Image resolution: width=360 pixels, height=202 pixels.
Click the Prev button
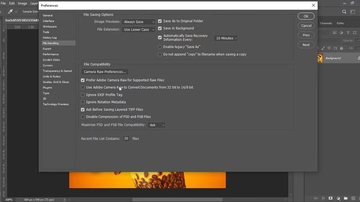(306, 35)
